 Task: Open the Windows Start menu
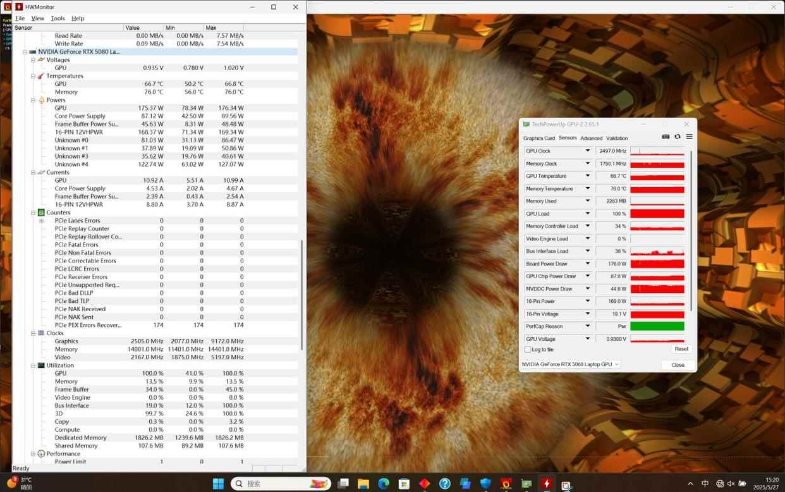(x=218, y=484)
